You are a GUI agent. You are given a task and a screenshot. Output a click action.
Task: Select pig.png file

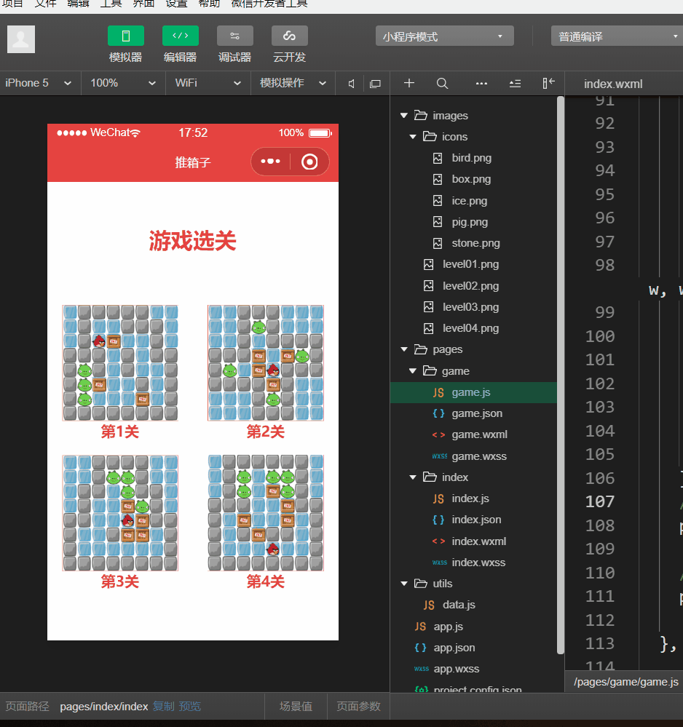pos(470,222)
